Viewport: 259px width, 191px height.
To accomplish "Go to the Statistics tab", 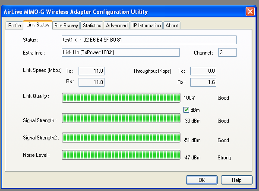I will (x=92, y=26).
